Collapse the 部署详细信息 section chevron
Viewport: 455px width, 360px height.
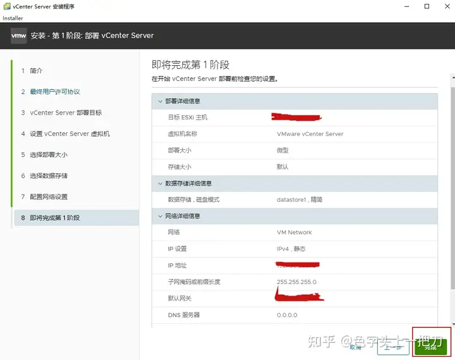pyautogui.click(x=160, y=101)
